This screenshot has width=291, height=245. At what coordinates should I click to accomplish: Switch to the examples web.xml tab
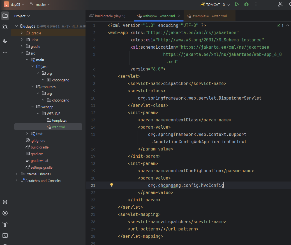tap(207, 16)
